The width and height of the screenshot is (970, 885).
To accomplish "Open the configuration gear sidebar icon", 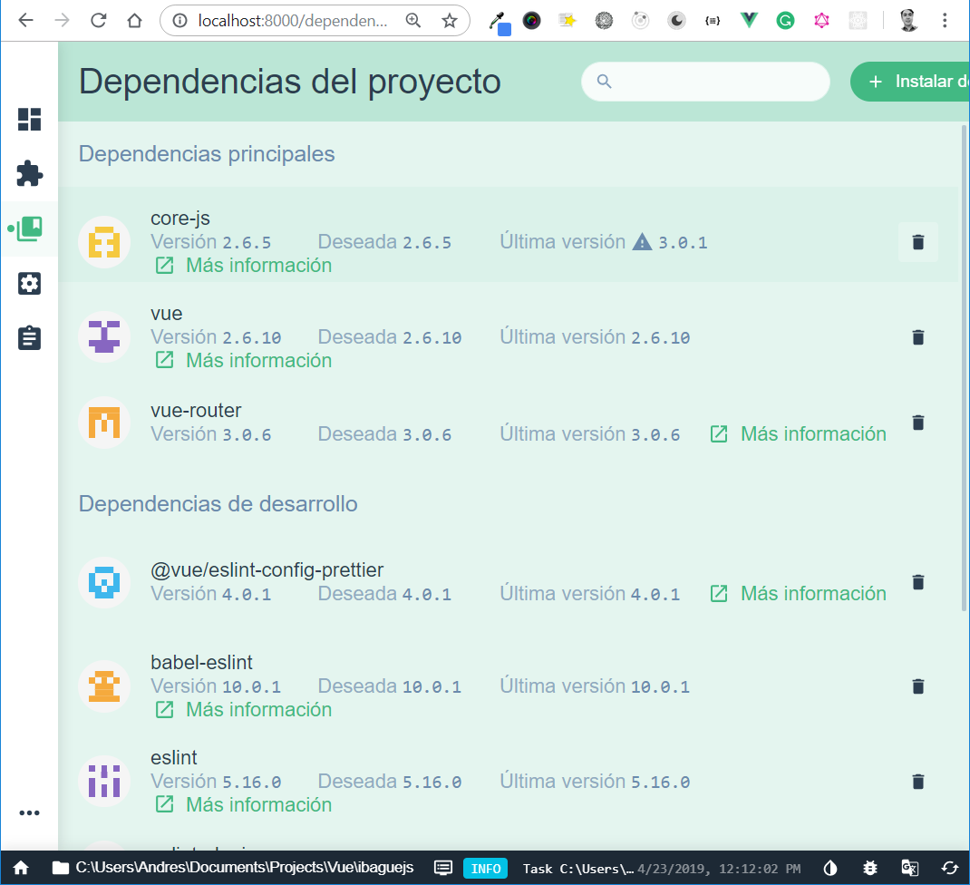I will (x=29, y=284).
